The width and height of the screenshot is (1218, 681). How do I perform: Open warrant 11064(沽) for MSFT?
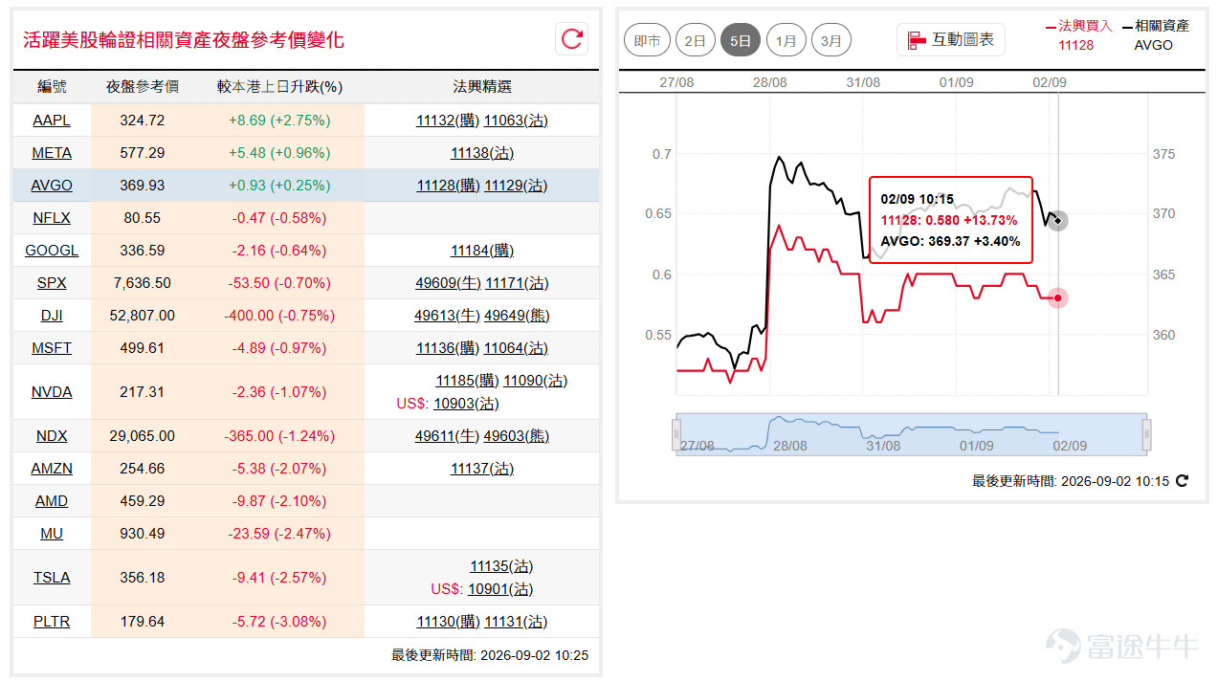(516, 348)
